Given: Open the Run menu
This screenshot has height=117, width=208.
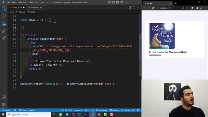Looking at the screenshot, I should click(42, 2).
